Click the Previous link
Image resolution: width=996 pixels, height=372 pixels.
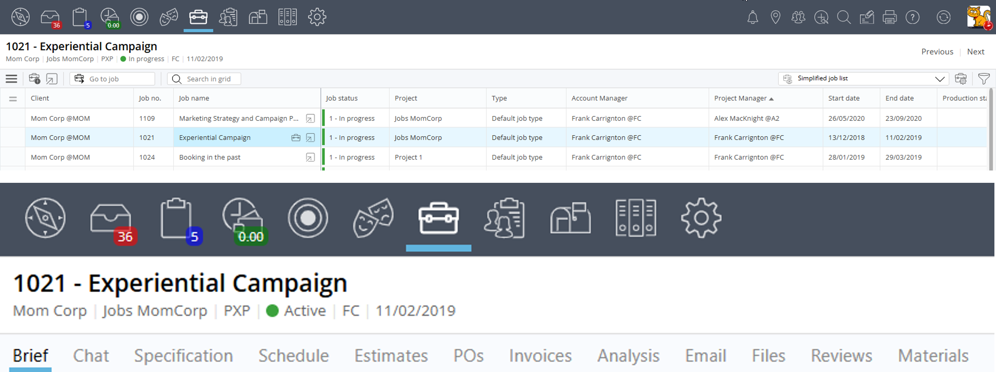pyautogui.click(x=937, y=52)
